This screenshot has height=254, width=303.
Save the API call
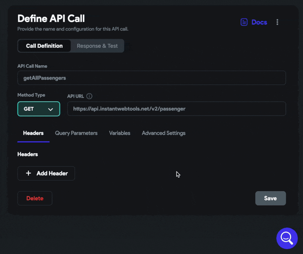[x=270, y=198]
